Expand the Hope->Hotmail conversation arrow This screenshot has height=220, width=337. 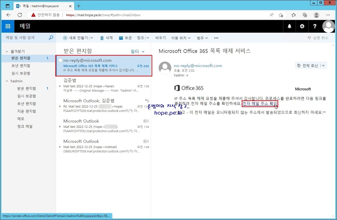60,147
